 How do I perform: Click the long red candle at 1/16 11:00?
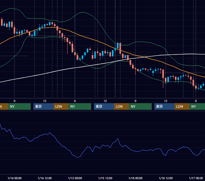[x=163, y=74]
